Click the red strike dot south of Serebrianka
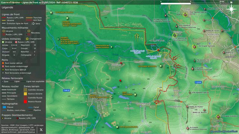The height and width of the screenshot is (134, 239). click(120, 80)
